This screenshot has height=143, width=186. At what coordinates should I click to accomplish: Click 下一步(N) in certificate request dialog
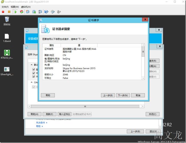tap(123, 95)
